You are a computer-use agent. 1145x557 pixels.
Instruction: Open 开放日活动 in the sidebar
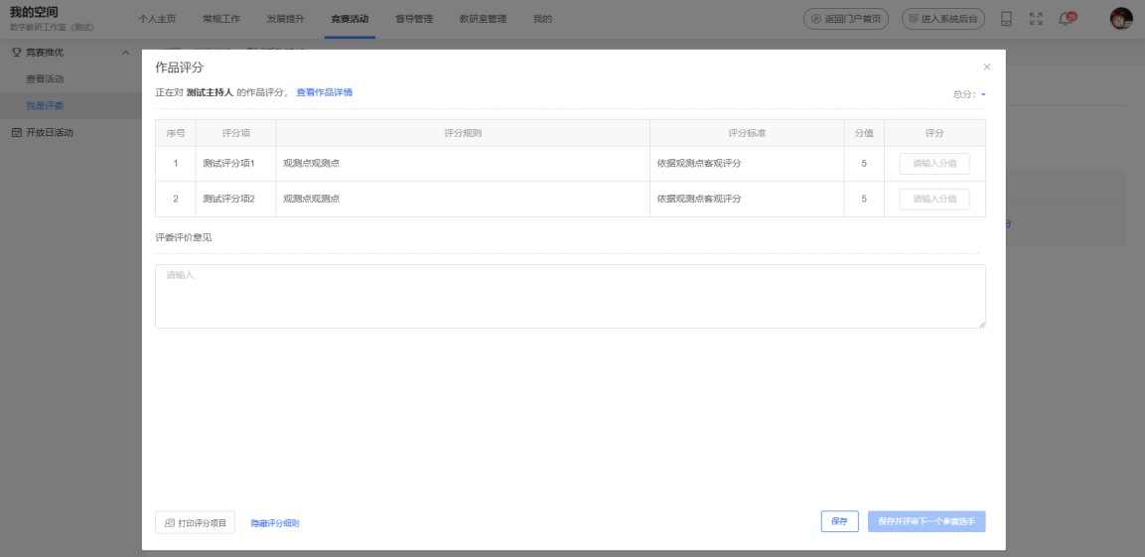(x=50, y=133)
